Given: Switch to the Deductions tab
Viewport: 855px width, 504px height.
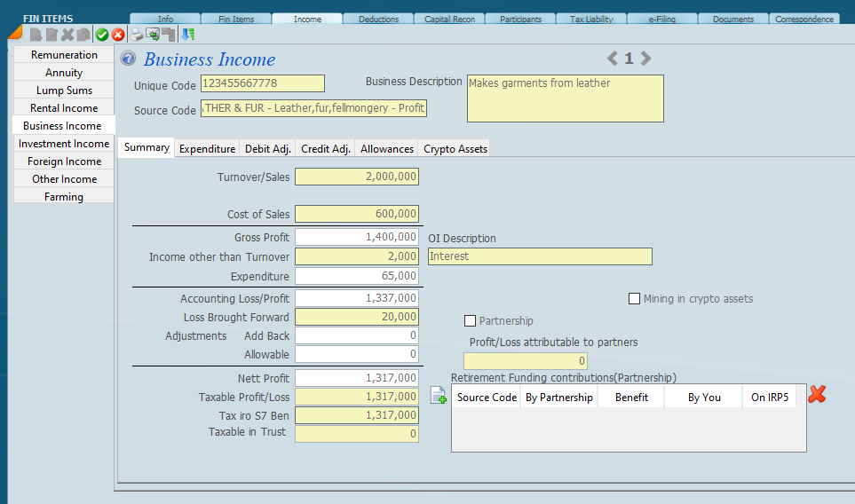Looking at the screenshot, I should pyautogui.click(x=378, y=19).
